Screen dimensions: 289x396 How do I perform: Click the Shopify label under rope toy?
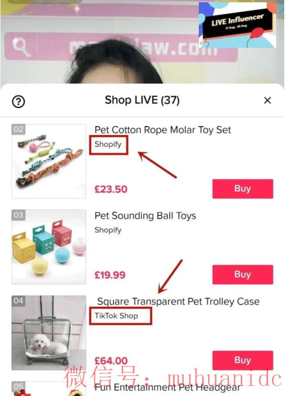pos(108,144)
